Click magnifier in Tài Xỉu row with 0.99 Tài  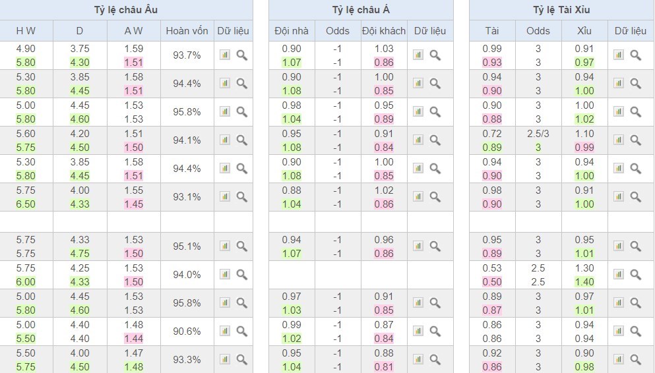[636, 55]
